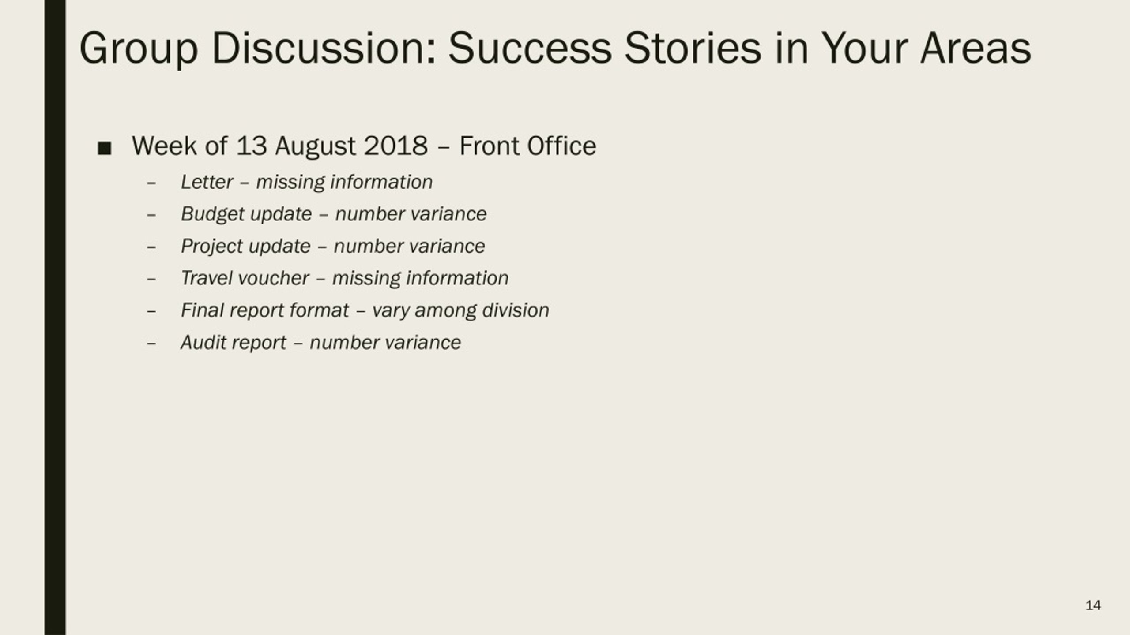Click the dash bullet before Budget update

pyautogui.click(x=151, y=215)
